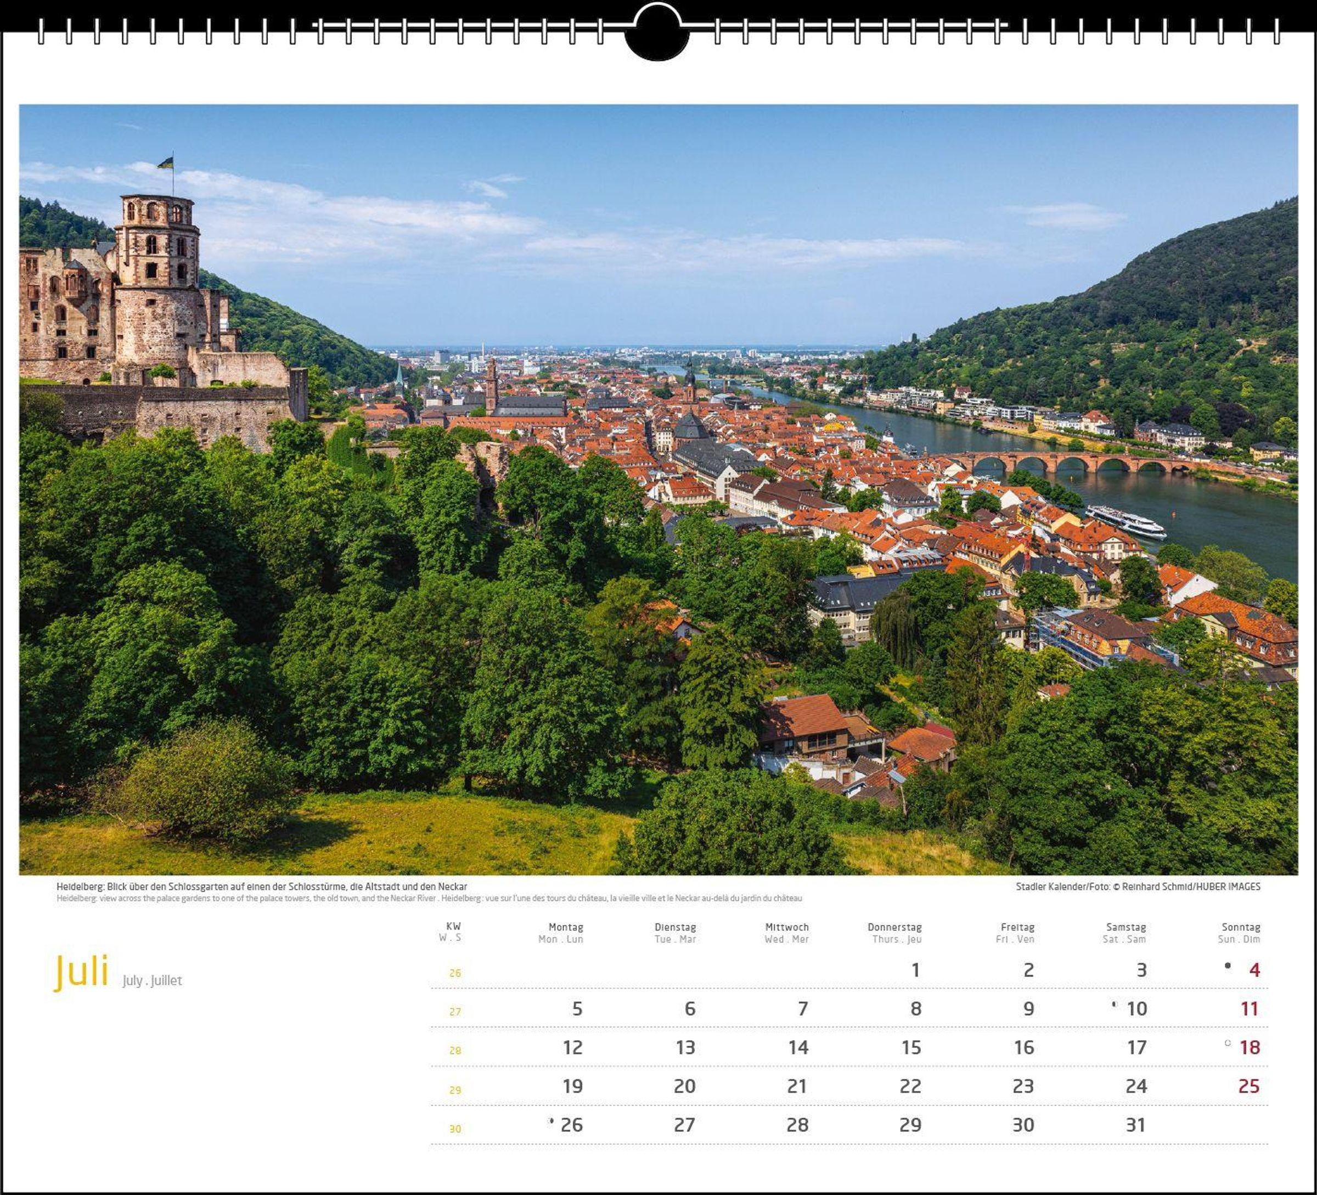The width and height of the screenshot is (1317, 1195).
Task: Click the moon phase icon beside 4
Action: point(1228,966)
